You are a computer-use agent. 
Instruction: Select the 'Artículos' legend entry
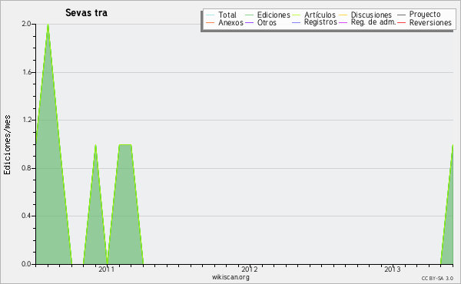point(320,15)
